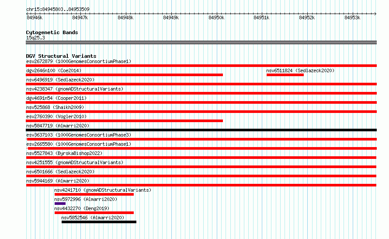Click the red bar under esv2665580
The width and height of the screenshot is (389, 239).
click(201, 148)
